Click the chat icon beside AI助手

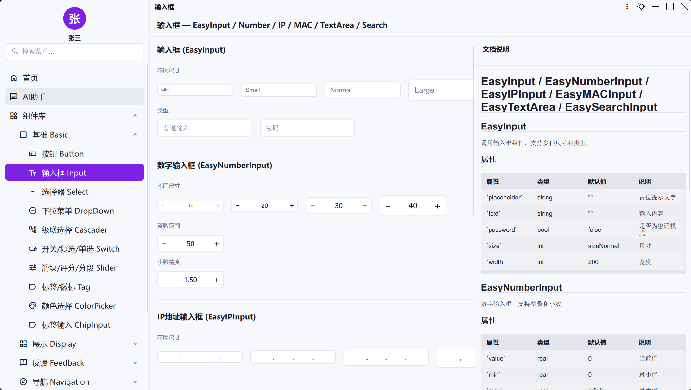click(14, 97)
